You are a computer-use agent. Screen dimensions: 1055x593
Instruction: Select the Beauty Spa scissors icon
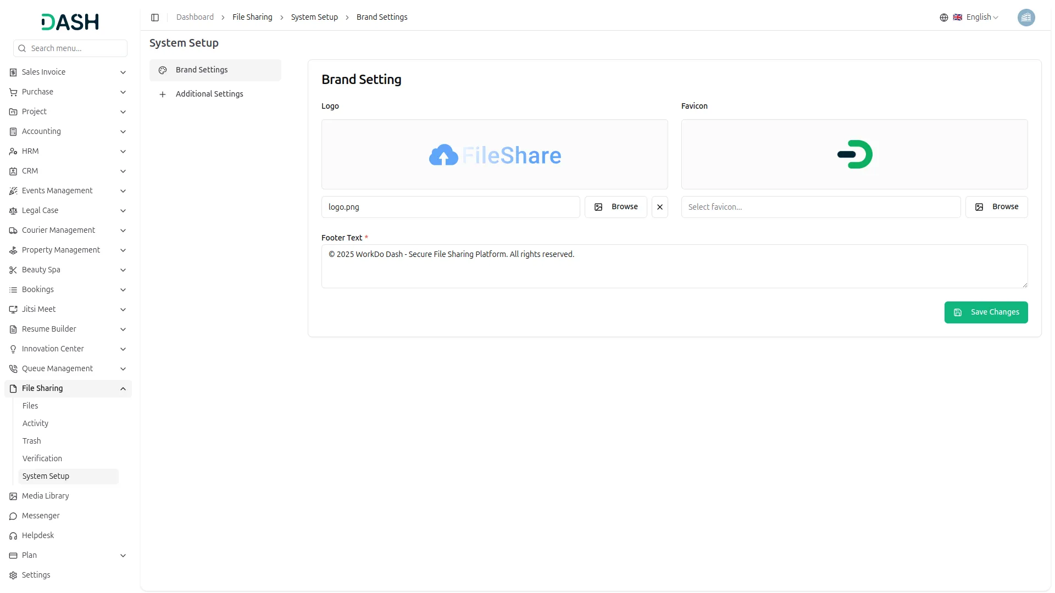click(13, 270)
